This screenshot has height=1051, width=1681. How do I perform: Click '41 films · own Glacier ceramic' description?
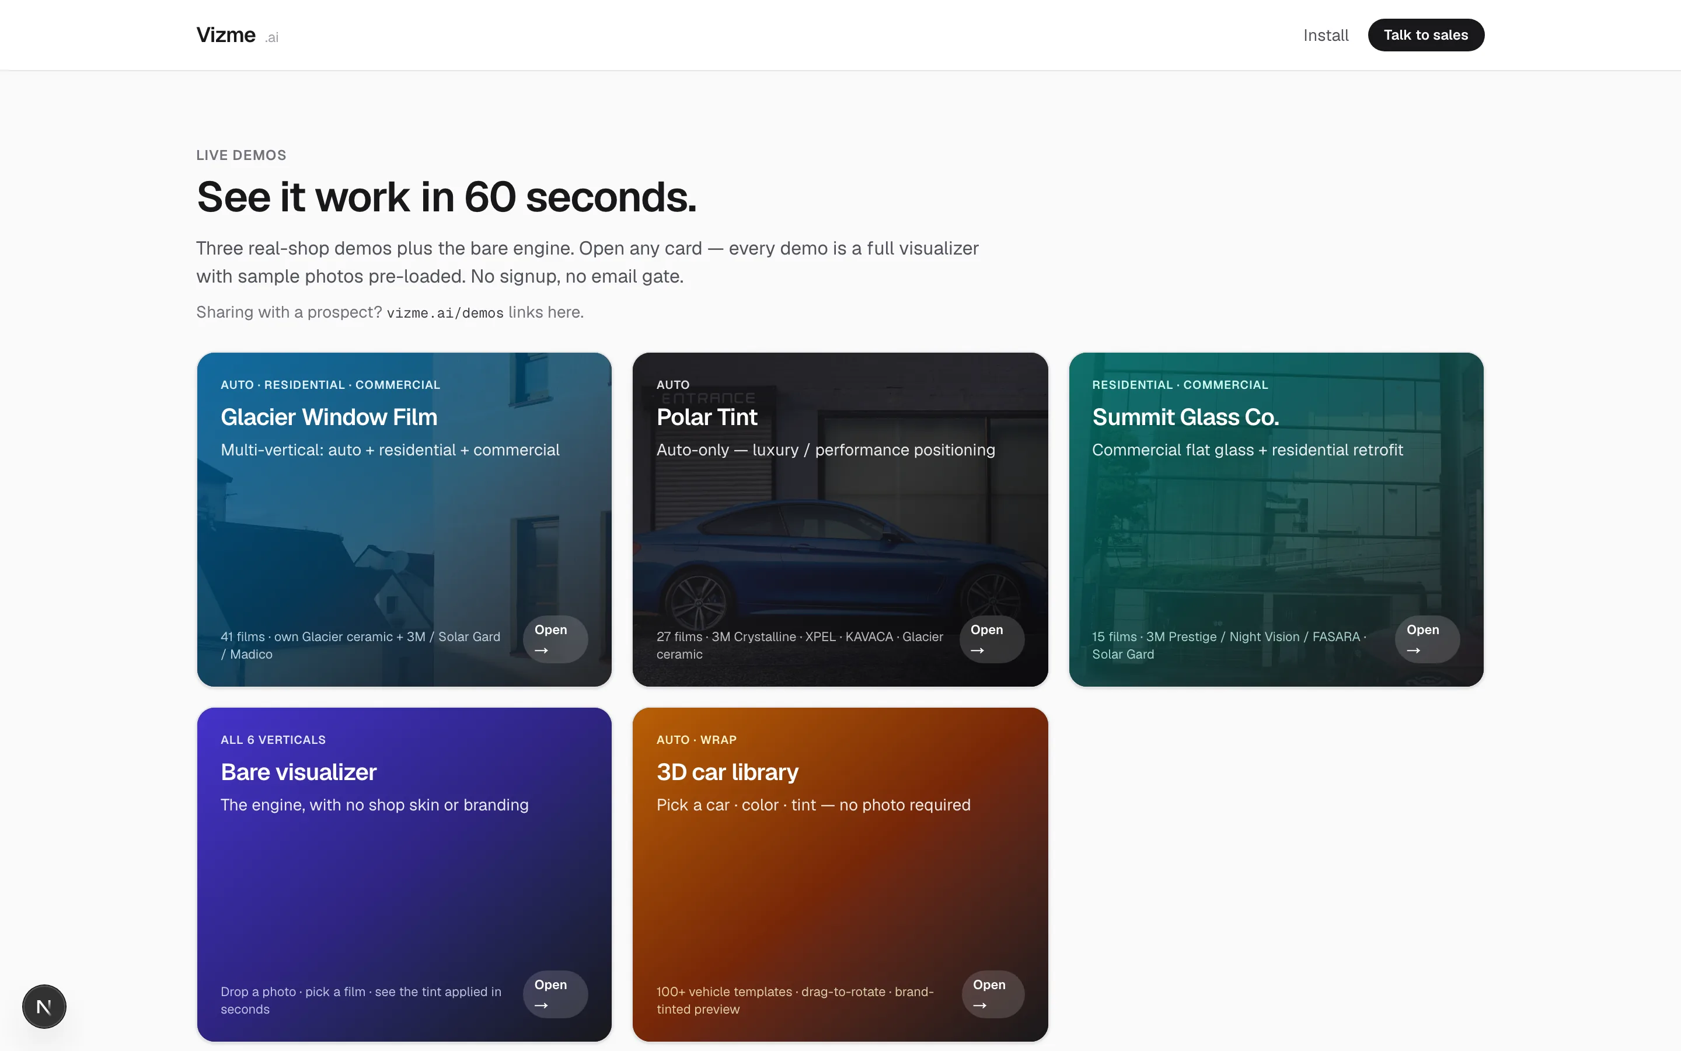pos(361,645)
